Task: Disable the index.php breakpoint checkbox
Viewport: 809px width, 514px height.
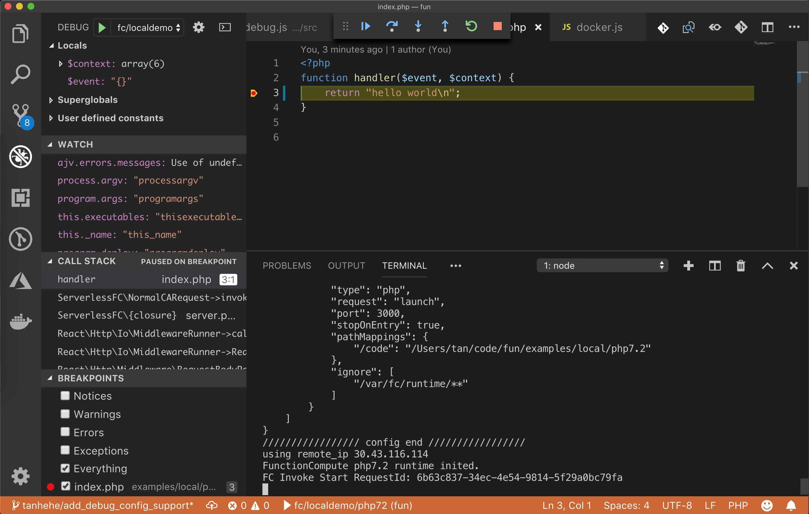Action: coord(66,487)
